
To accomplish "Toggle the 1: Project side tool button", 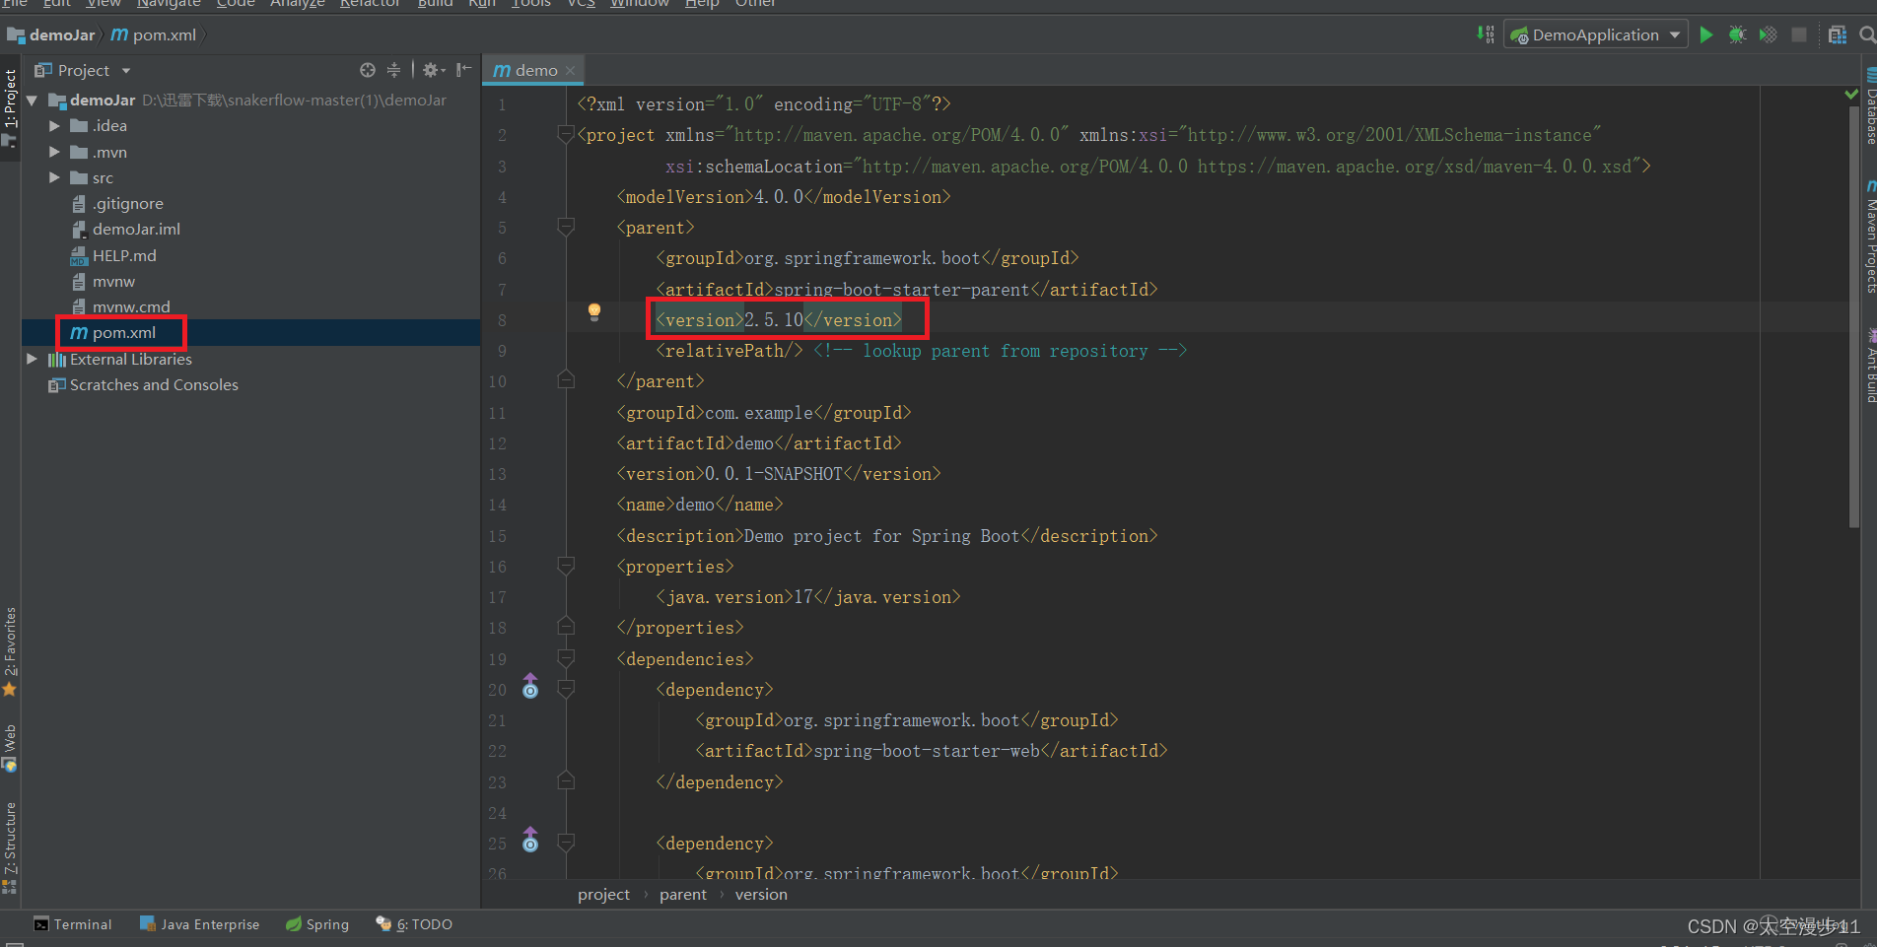I will coord(10,107).
